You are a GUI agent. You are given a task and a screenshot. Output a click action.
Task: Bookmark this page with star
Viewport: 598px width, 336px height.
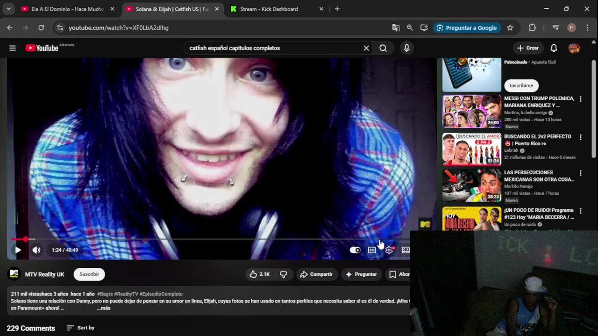point(510,28)
